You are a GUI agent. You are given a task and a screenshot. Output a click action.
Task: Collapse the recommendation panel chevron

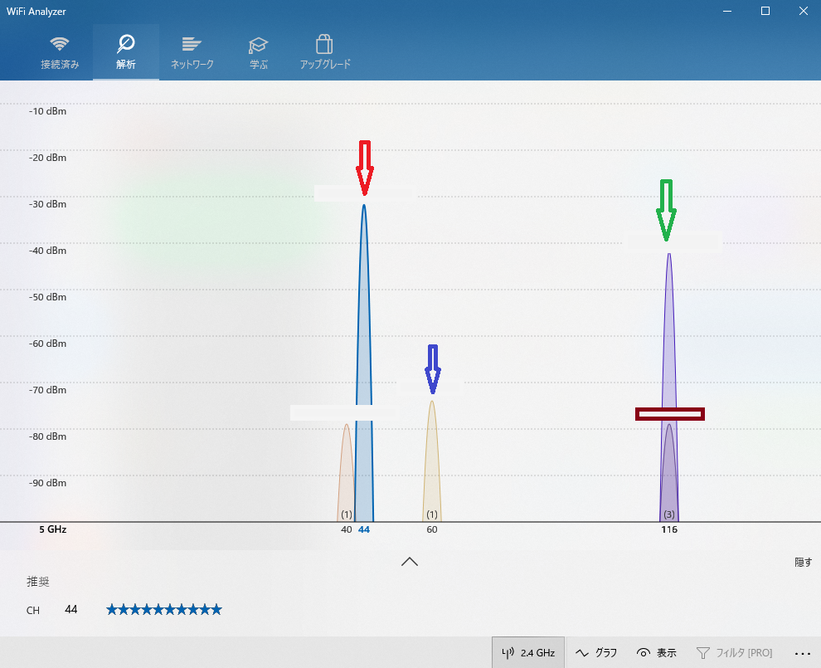coord(410,562)
